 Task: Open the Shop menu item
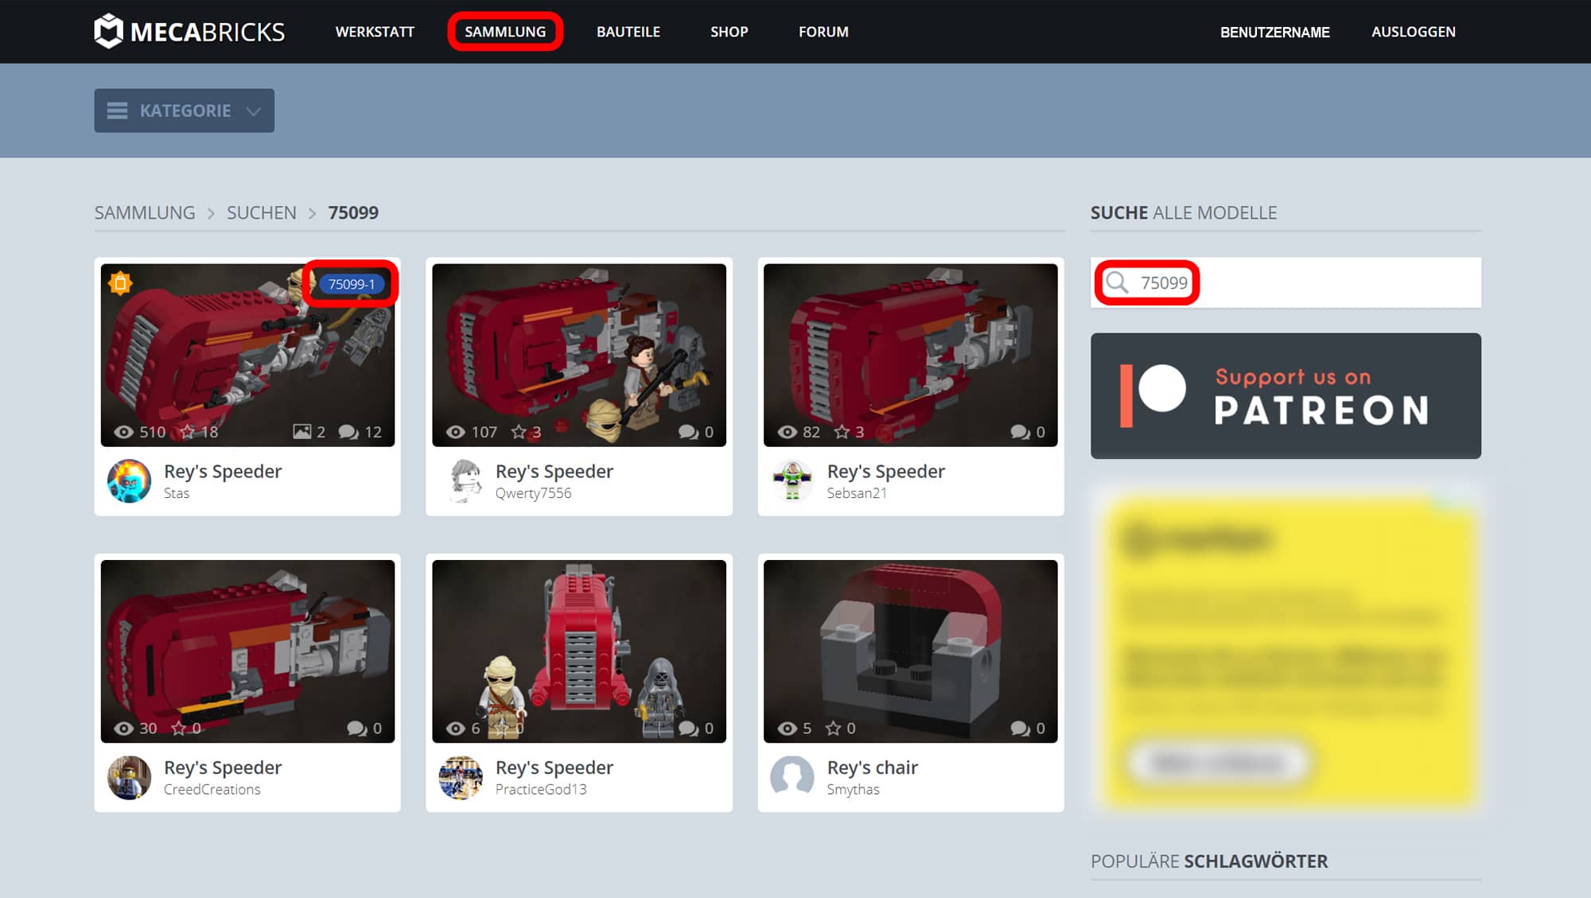[x=729, y=32]
